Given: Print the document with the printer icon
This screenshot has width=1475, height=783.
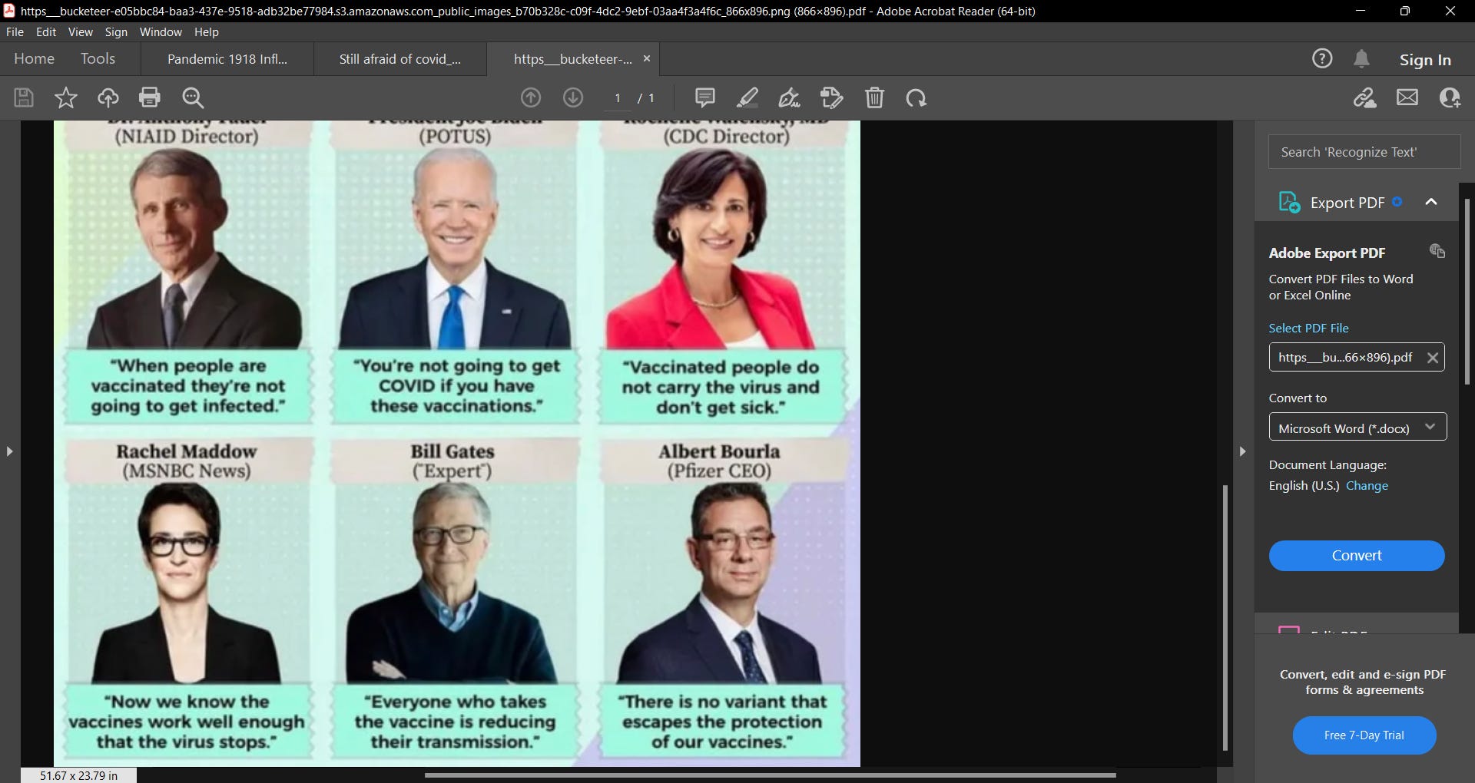Looking at the screenshot, I should pyautogui.click(x=150, y=97).
